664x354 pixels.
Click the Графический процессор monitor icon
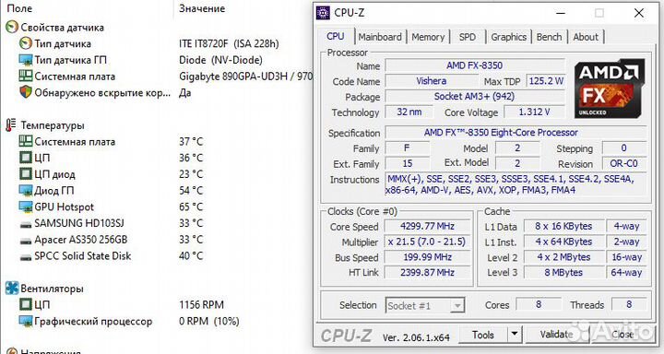click(x=26, y=322)
